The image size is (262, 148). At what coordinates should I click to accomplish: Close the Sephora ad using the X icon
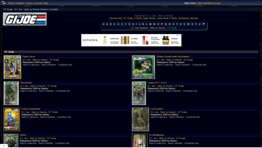180,35
